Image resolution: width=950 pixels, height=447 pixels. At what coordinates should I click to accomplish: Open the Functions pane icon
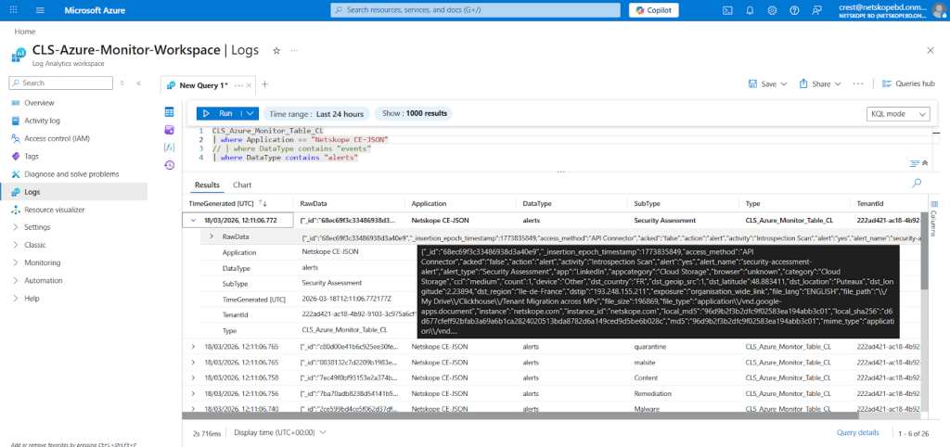pos(169,147)
